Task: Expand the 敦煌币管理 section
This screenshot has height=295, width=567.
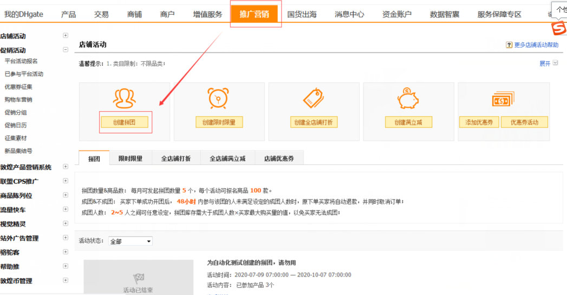Action: [x=66, y=280]
